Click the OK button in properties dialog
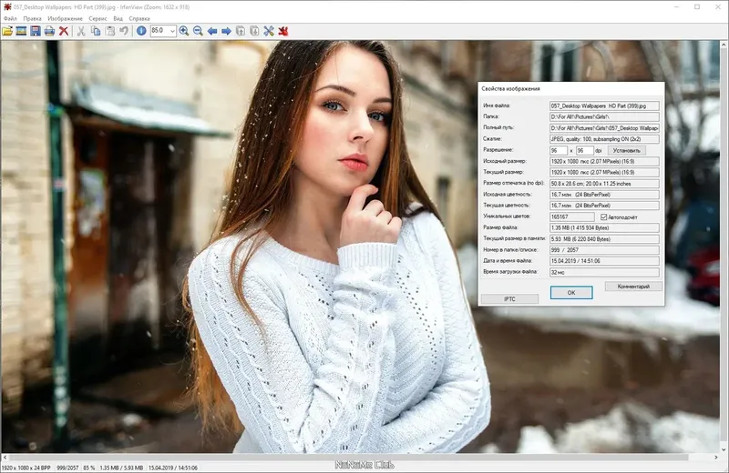The height and width of the screenshot is (473, 729). point(571,292)
